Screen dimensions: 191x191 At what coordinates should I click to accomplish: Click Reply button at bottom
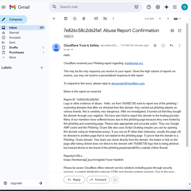pyautogui.click(x=74, y=180)
